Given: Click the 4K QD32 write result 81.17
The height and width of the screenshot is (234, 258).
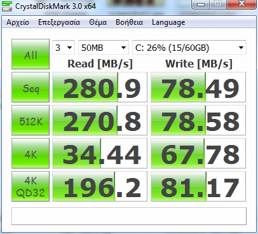Looking at the screenshot, I should click(x=198, y=186).
